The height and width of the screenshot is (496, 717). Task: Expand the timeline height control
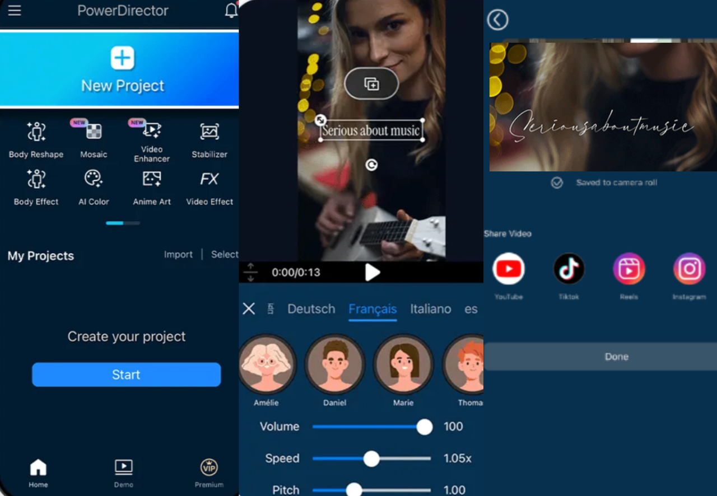click(x=250, y=273)
